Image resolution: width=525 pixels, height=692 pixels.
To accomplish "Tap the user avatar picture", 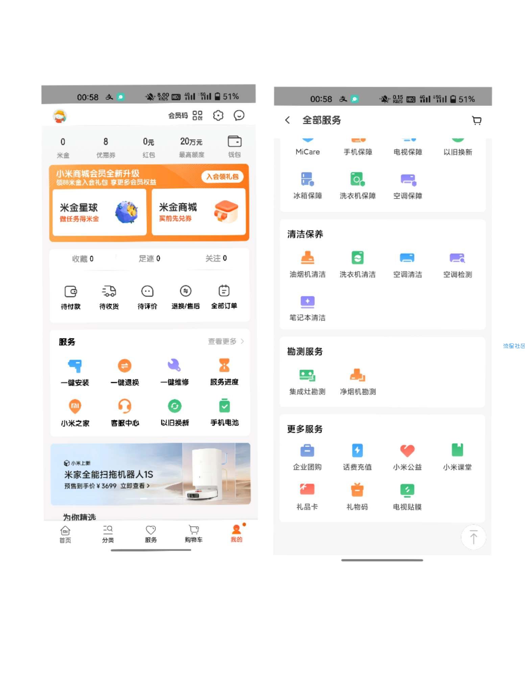I will (x=60, y=116).
